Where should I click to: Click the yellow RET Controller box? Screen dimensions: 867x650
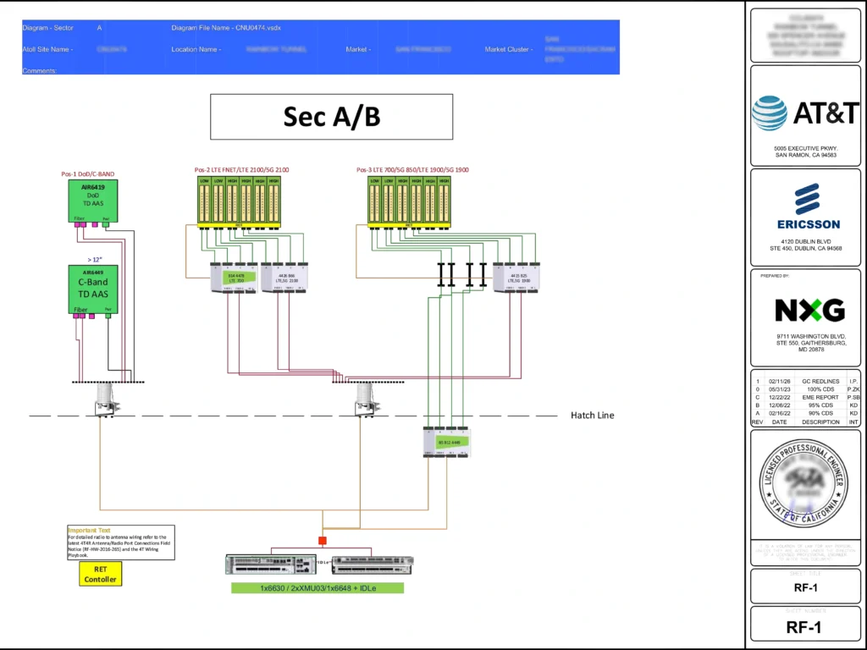click(x=101, y=574)
